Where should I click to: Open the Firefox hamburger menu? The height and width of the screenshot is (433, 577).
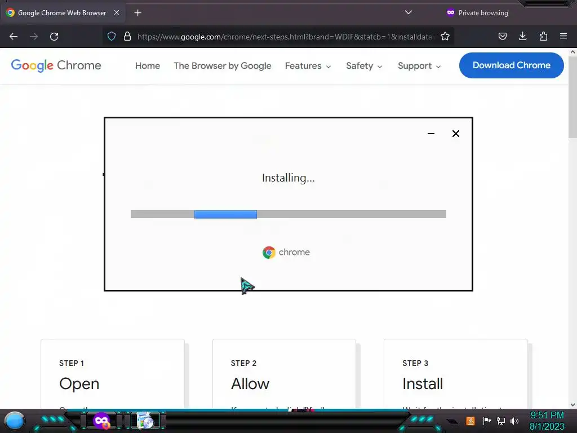tap(563, 36)
